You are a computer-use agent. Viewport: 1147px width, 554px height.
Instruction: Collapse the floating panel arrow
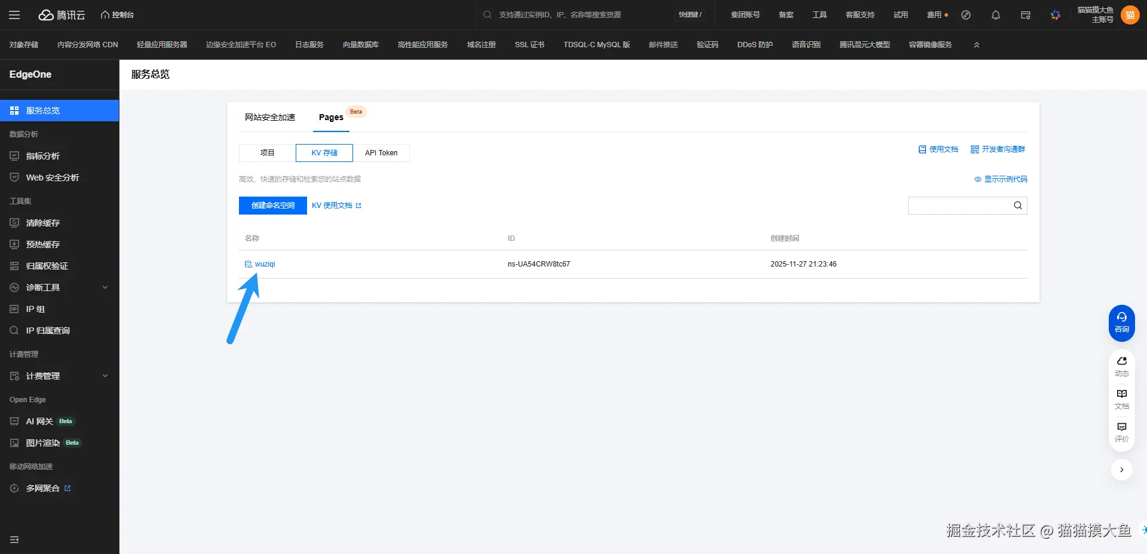click(x=1122, y=470)
